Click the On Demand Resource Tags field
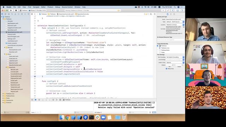The height and width of the screenshot is (127, 226). tap(171, 40)
